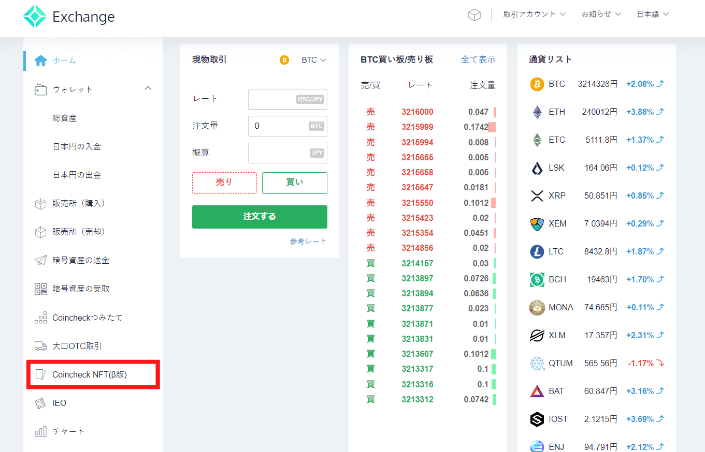This screenshot has height=452, width=705.
Task: Click the IOST coin icon in 通貨リスト
Action: click(x=537, y=419)
